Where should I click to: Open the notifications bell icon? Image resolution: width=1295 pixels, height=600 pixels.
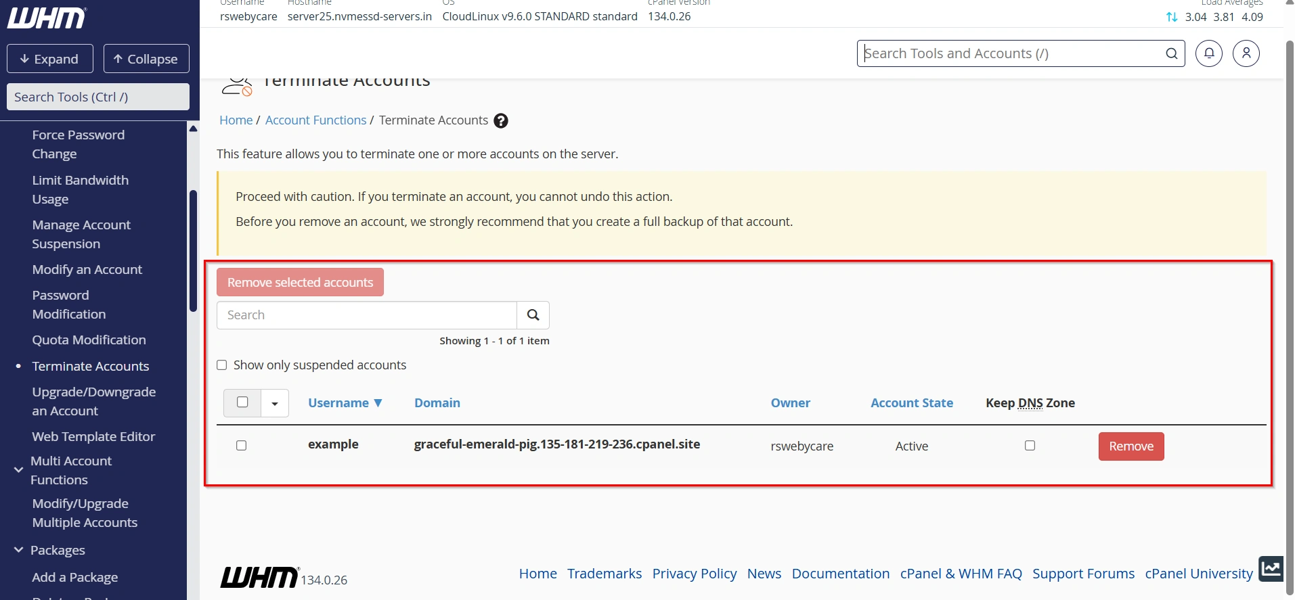pos(1209,53)
